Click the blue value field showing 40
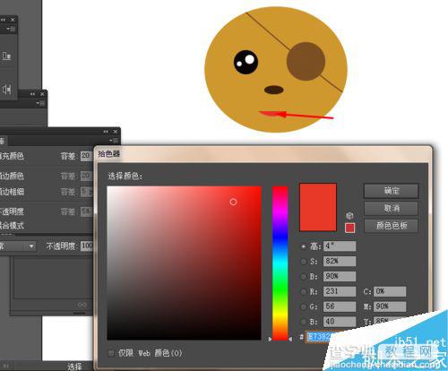The width and height of the screenshot is (448, 371). [x=340, y=322]
